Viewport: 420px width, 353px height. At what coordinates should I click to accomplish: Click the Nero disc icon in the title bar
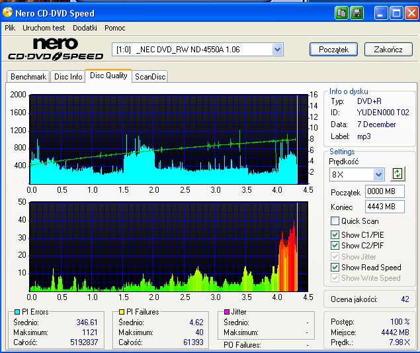[7, 12]
